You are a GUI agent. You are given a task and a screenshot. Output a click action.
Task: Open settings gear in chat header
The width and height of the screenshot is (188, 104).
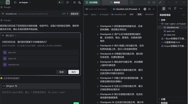coord(74,2)
